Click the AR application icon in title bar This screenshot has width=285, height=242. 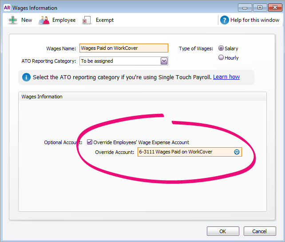(6, 8)
